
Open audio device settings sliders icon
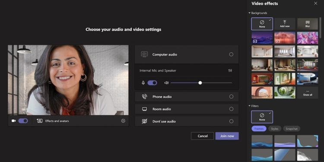click(230, 71)
